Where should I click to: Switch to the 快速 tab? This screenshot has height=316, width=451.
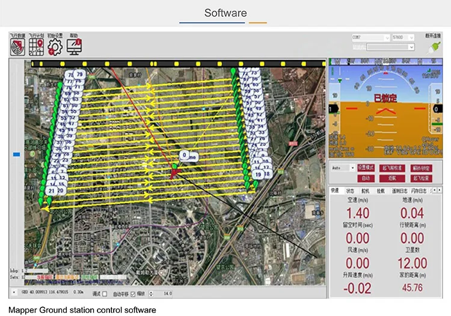coord(334,190)
